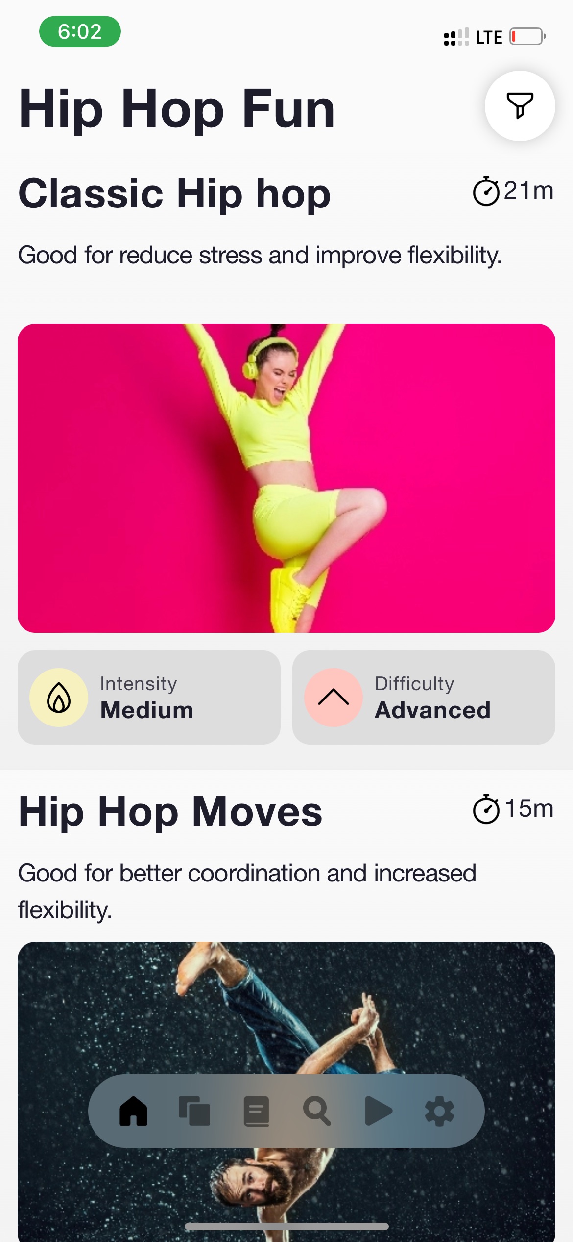The height and width of the screenshot is (1242, 573).
Task: Open the book library icon
Action: tap(257, 1111)
